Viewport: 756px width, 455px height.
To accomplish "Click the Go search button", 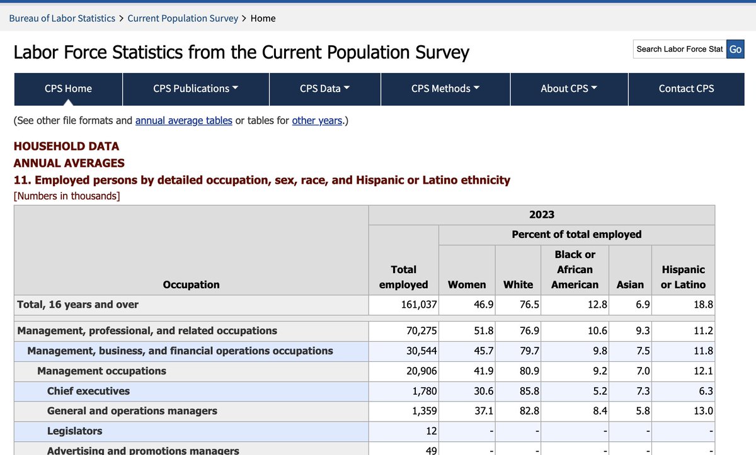I will pyautogui.click(x=735, y=49).
